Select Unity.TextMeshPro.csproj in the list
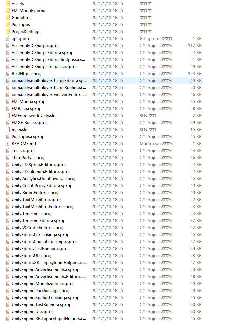Viewport: 245px width, 329px height. click(36, 199)
